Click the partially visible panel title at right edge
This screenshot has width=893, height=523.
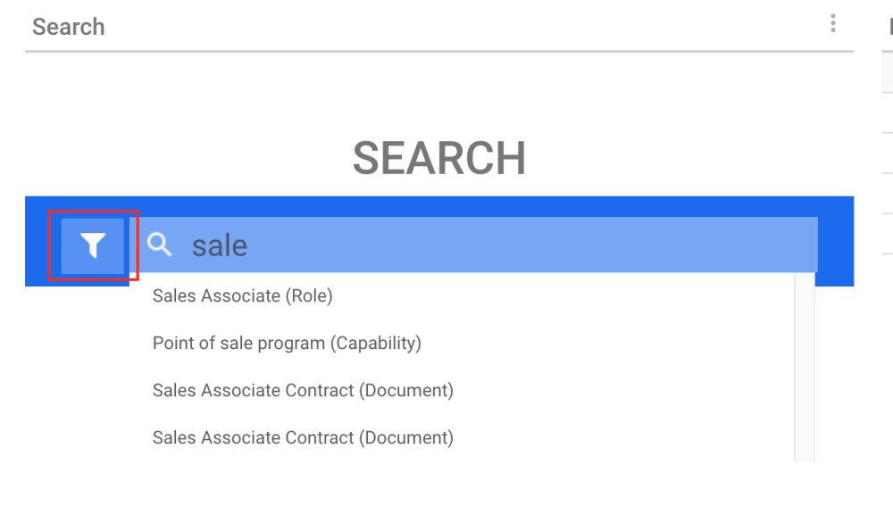coord(890,27)
